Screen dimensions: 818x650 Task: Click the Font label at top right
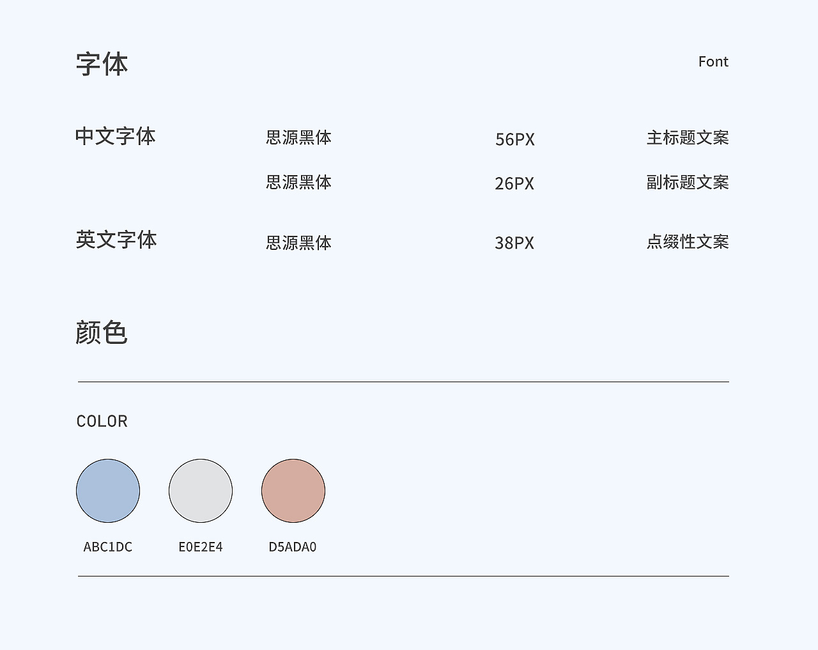[x=713, y=62]
